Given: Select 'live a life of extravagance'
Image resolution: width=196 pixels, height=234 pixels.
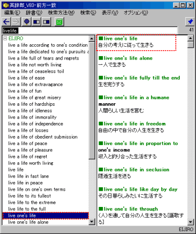Looking at the screenshot, I should [35, 85].
